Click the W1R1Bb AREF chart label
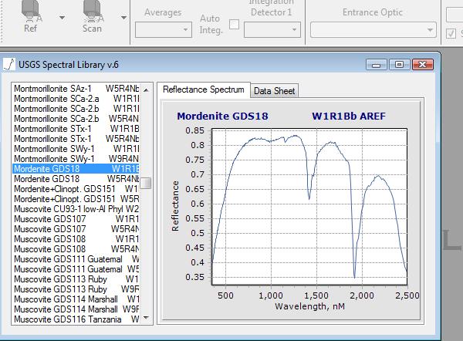This screenshot has height=341, width=463. point(349,116)
